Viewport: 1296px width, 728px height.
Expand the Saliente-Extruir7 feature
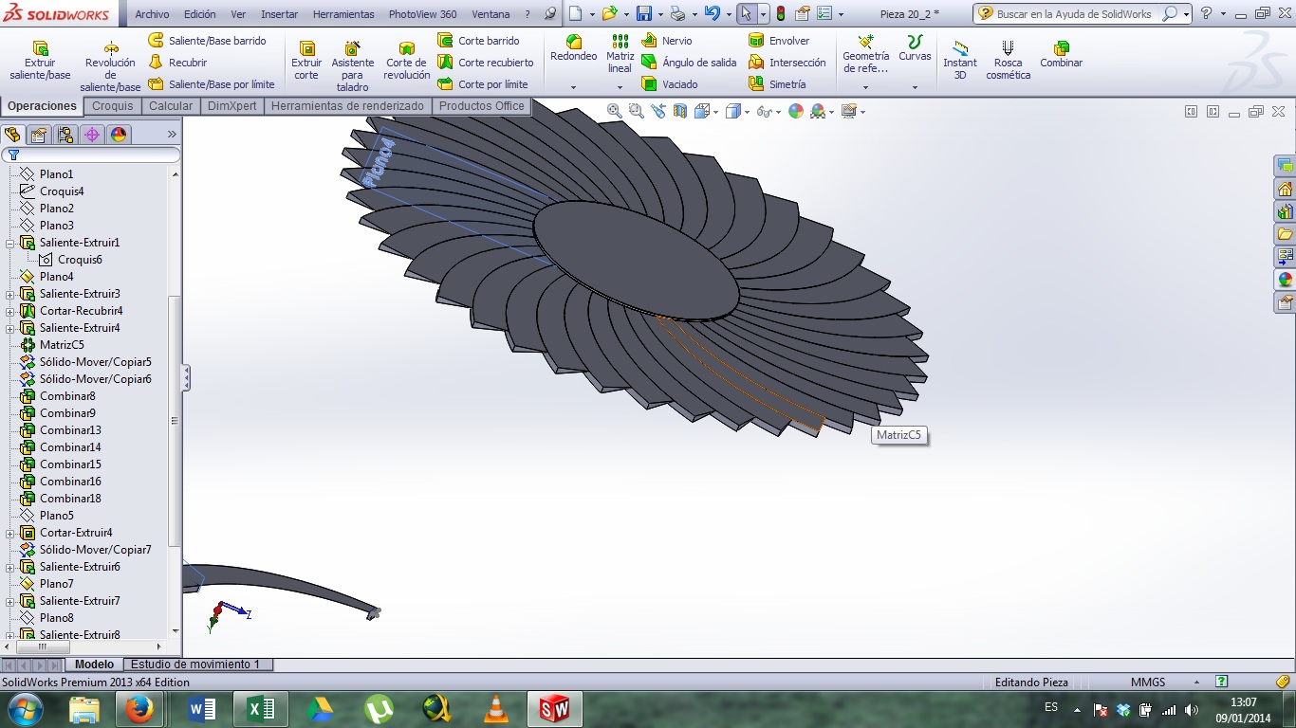[10, 601]
